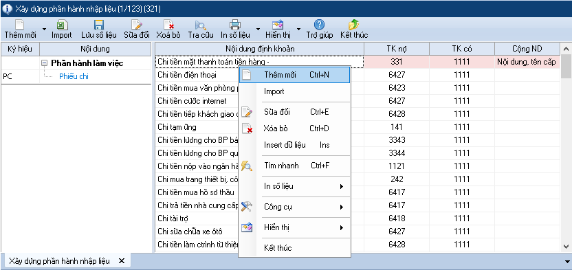Open the Thêm mới dropdown arrow
This screenshot has height=270, width=572.
click(x=44, y=28)
